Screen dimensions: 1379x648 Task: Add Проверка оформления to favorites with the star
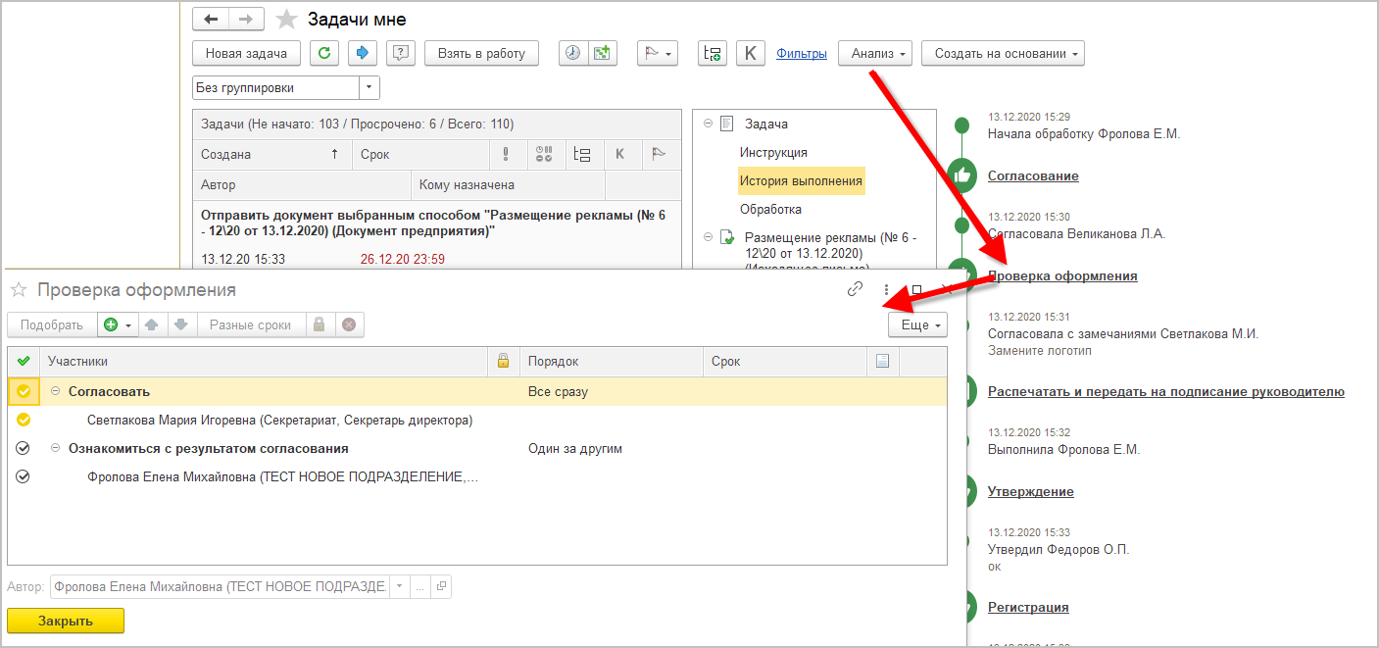[19, 289]
